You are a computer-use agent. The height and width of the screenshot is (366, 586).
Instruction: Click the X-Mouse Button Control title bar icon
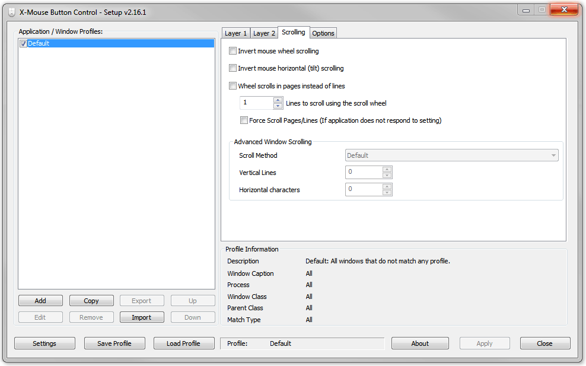point(12,12)
